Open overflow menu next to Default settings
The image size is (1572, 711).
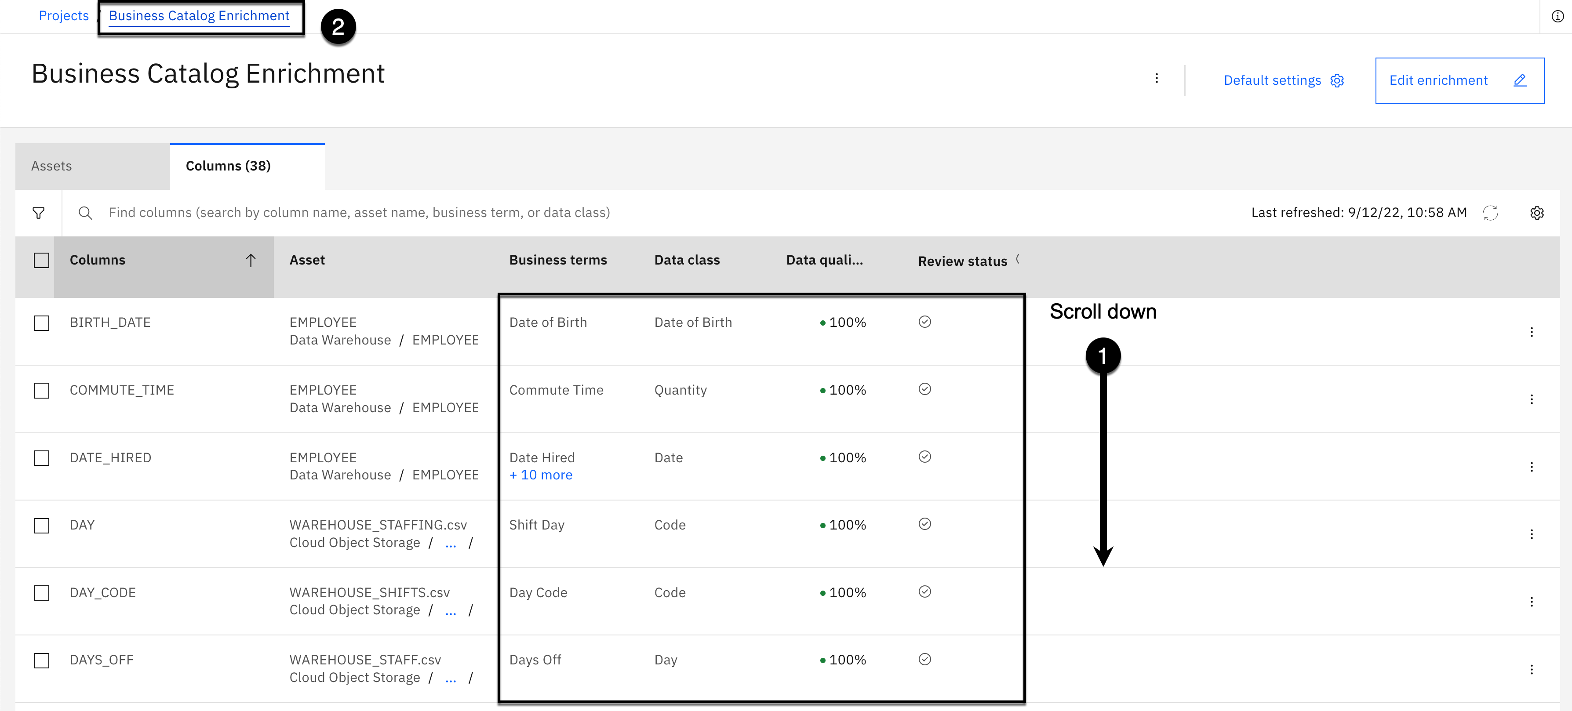click(1157, 79)
